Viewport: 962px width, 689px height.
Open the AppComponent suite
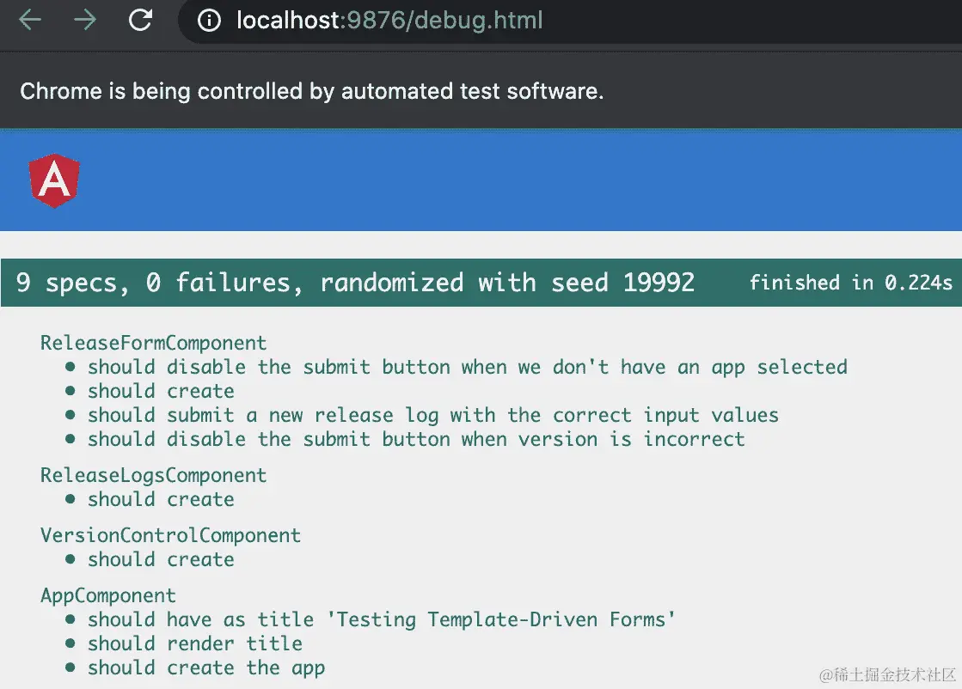tap(108, 596)
